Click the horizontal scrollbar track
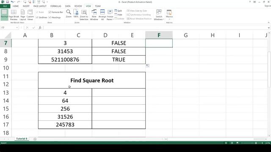The width and height of the screenshot is (271, 152). tap(216, 139)
